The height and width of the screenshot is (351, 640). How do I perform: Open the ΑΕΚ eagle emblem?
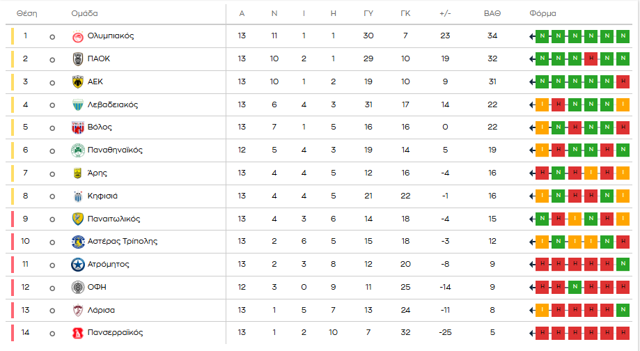click(77, 82)
